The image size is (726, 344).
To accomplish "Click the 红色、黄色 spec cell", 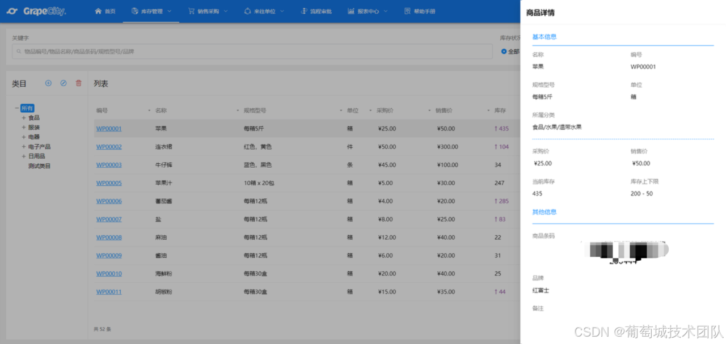I will (x=258, y=147).
